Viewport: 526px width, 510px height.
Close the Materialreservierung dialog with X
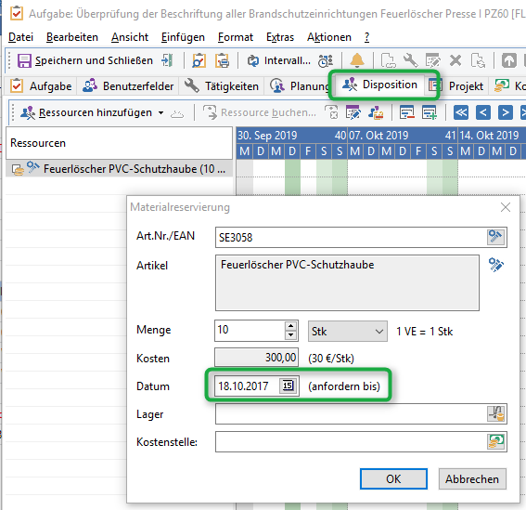point(506,207)
